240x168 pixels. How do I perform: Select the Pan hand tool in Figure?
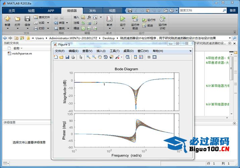click(100, 57)
